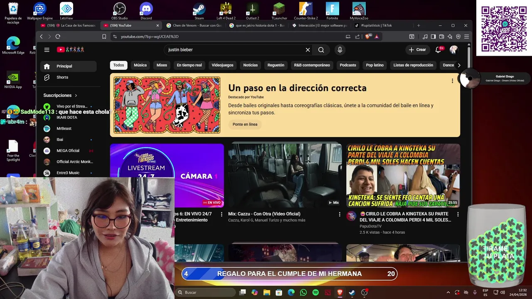Open Steam from the desktop shortcuts
532x299 pixels.
pyautogui.click(x=199, y=11)
